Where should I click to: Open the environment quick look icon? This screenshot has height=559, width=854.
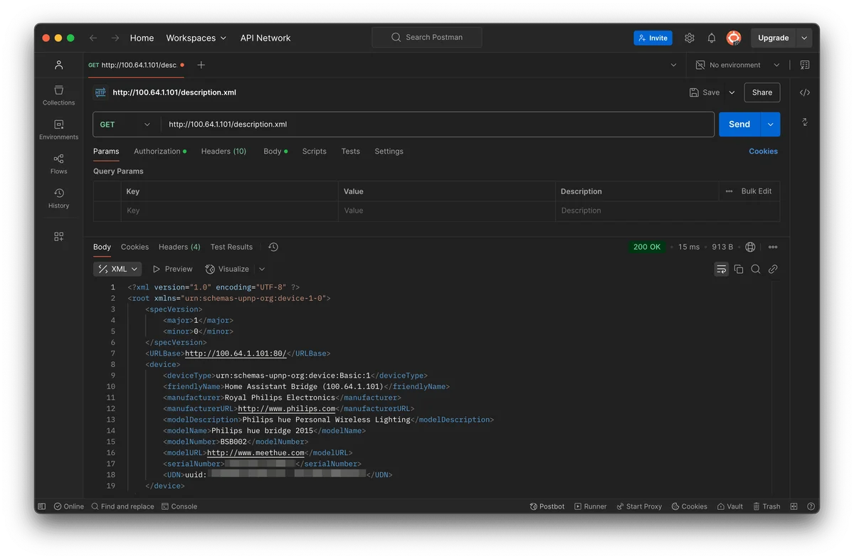[x=805, y=65]
